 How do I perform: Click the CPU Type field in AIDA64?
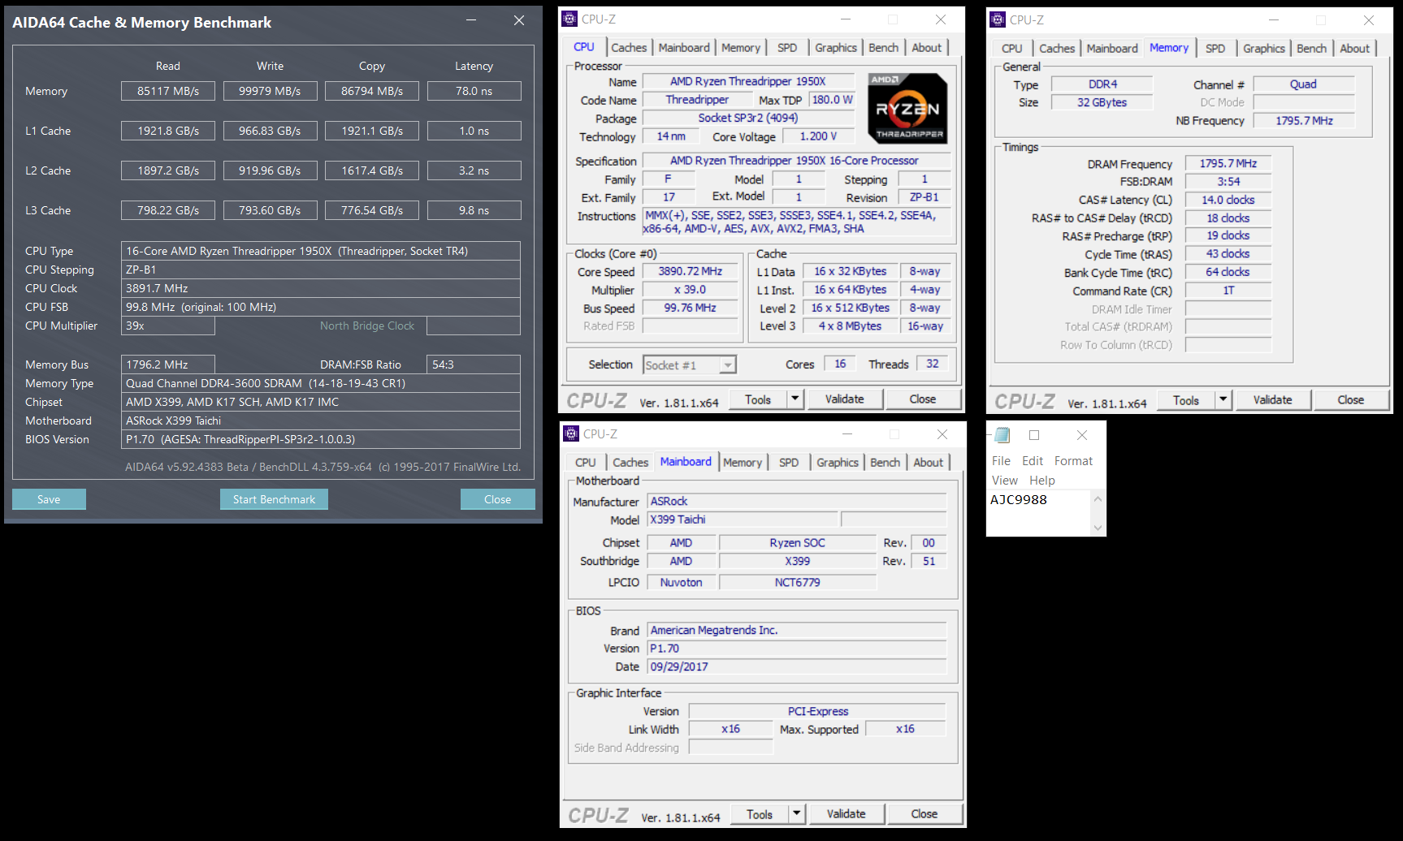coord(321,251)
